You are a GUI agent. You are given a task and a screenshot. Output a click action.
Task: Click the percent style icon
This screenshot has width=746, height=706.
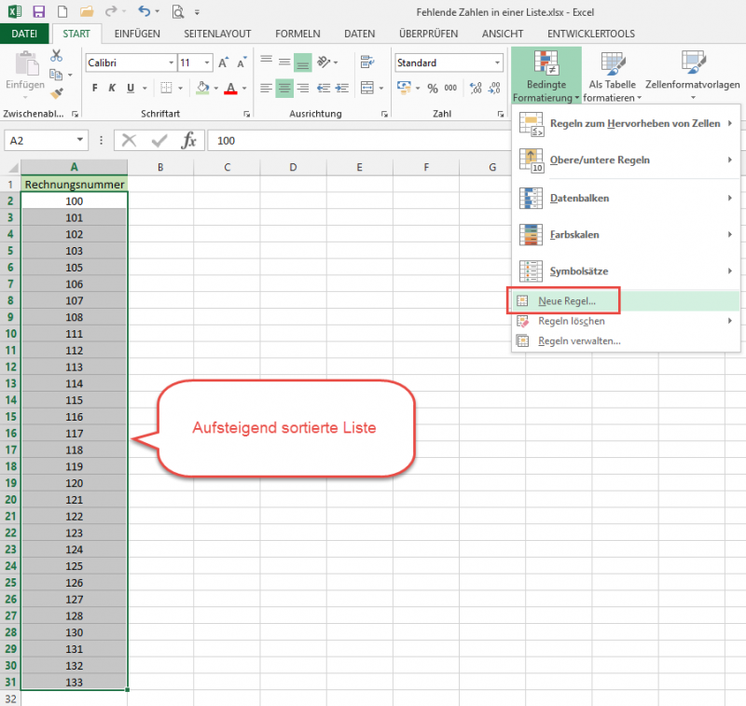coord(432,89)
